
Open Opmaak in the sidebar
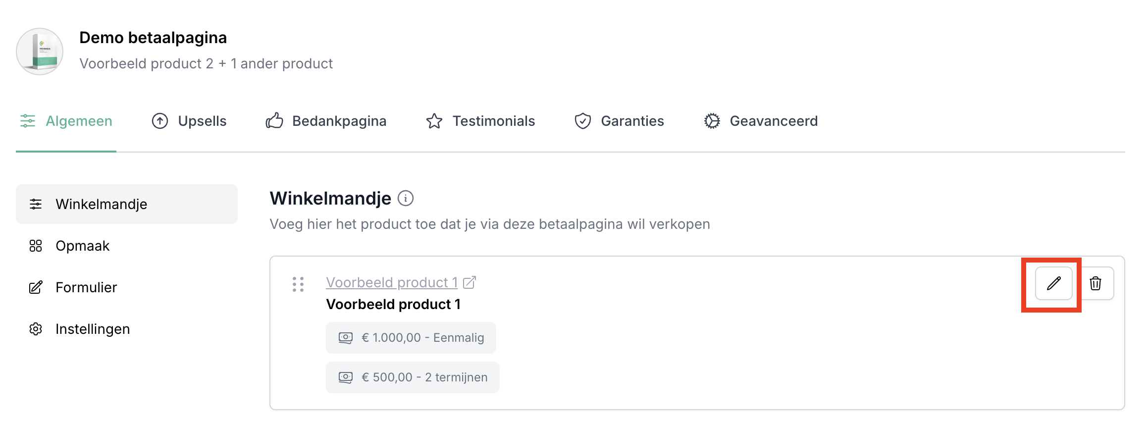tap(82, 246)
